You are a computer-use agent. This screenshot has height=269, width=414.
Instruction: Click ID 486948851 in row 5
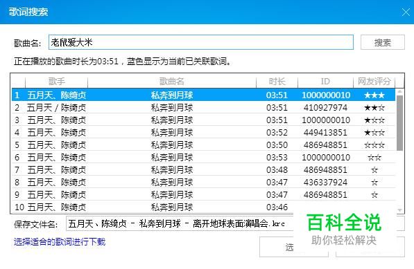pyautogui.click(x=325, y=145)
